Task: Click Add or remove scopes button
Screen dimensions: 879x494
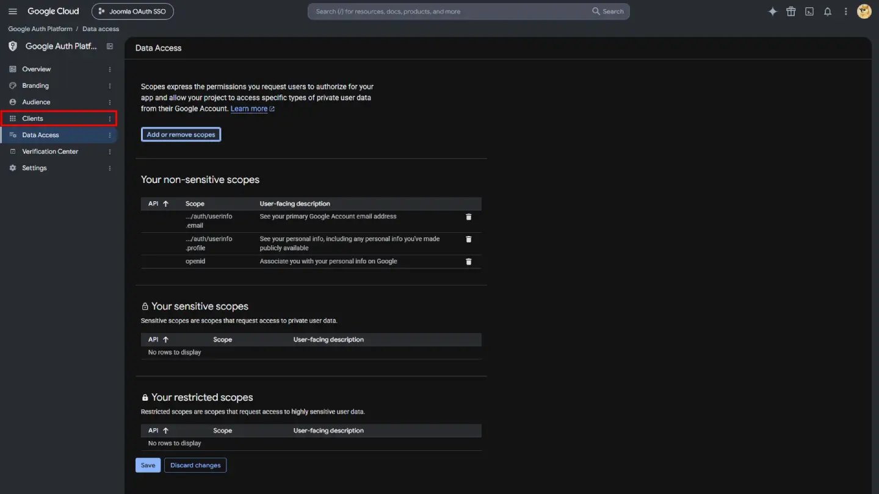Action: (181, 135)
